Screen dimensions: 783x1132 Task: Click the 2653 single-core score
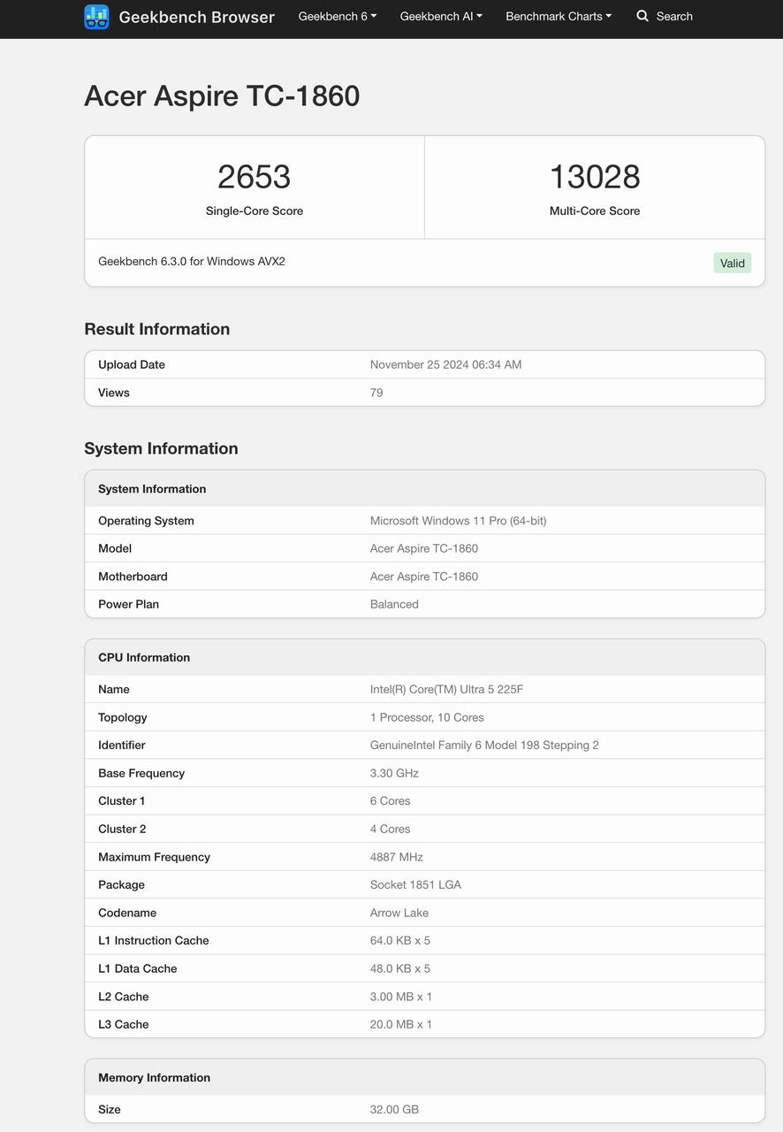tap(255, 177)
